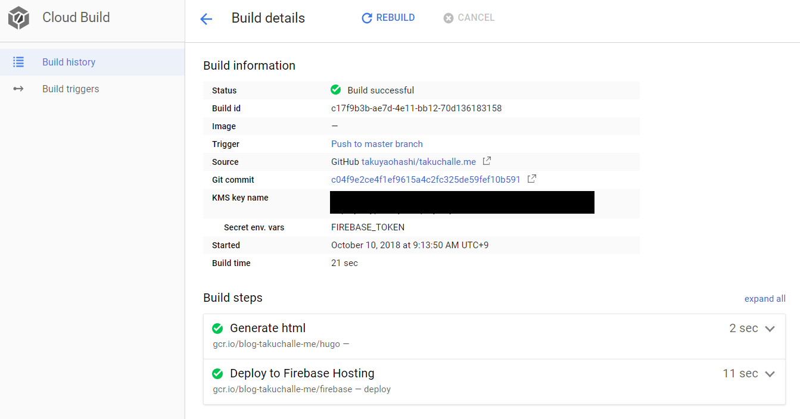Viewport: 800px width, 419px height.
Task: Click the green Build successful check icon
Action: point(336,90)
